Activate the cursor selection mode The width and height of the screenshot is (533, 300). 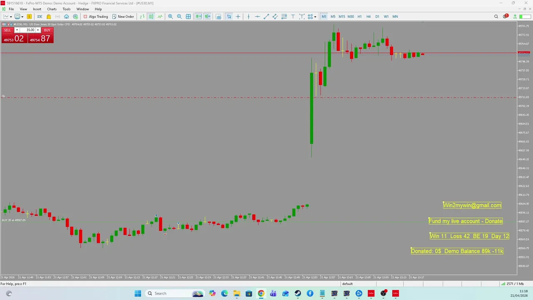click(x=229, y=17)
